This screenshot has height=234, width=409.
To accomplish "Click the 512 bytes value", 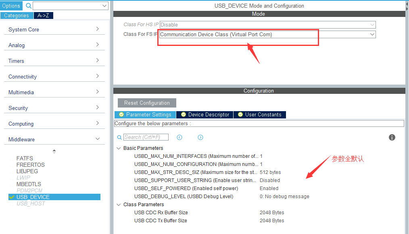I will 270,172.
